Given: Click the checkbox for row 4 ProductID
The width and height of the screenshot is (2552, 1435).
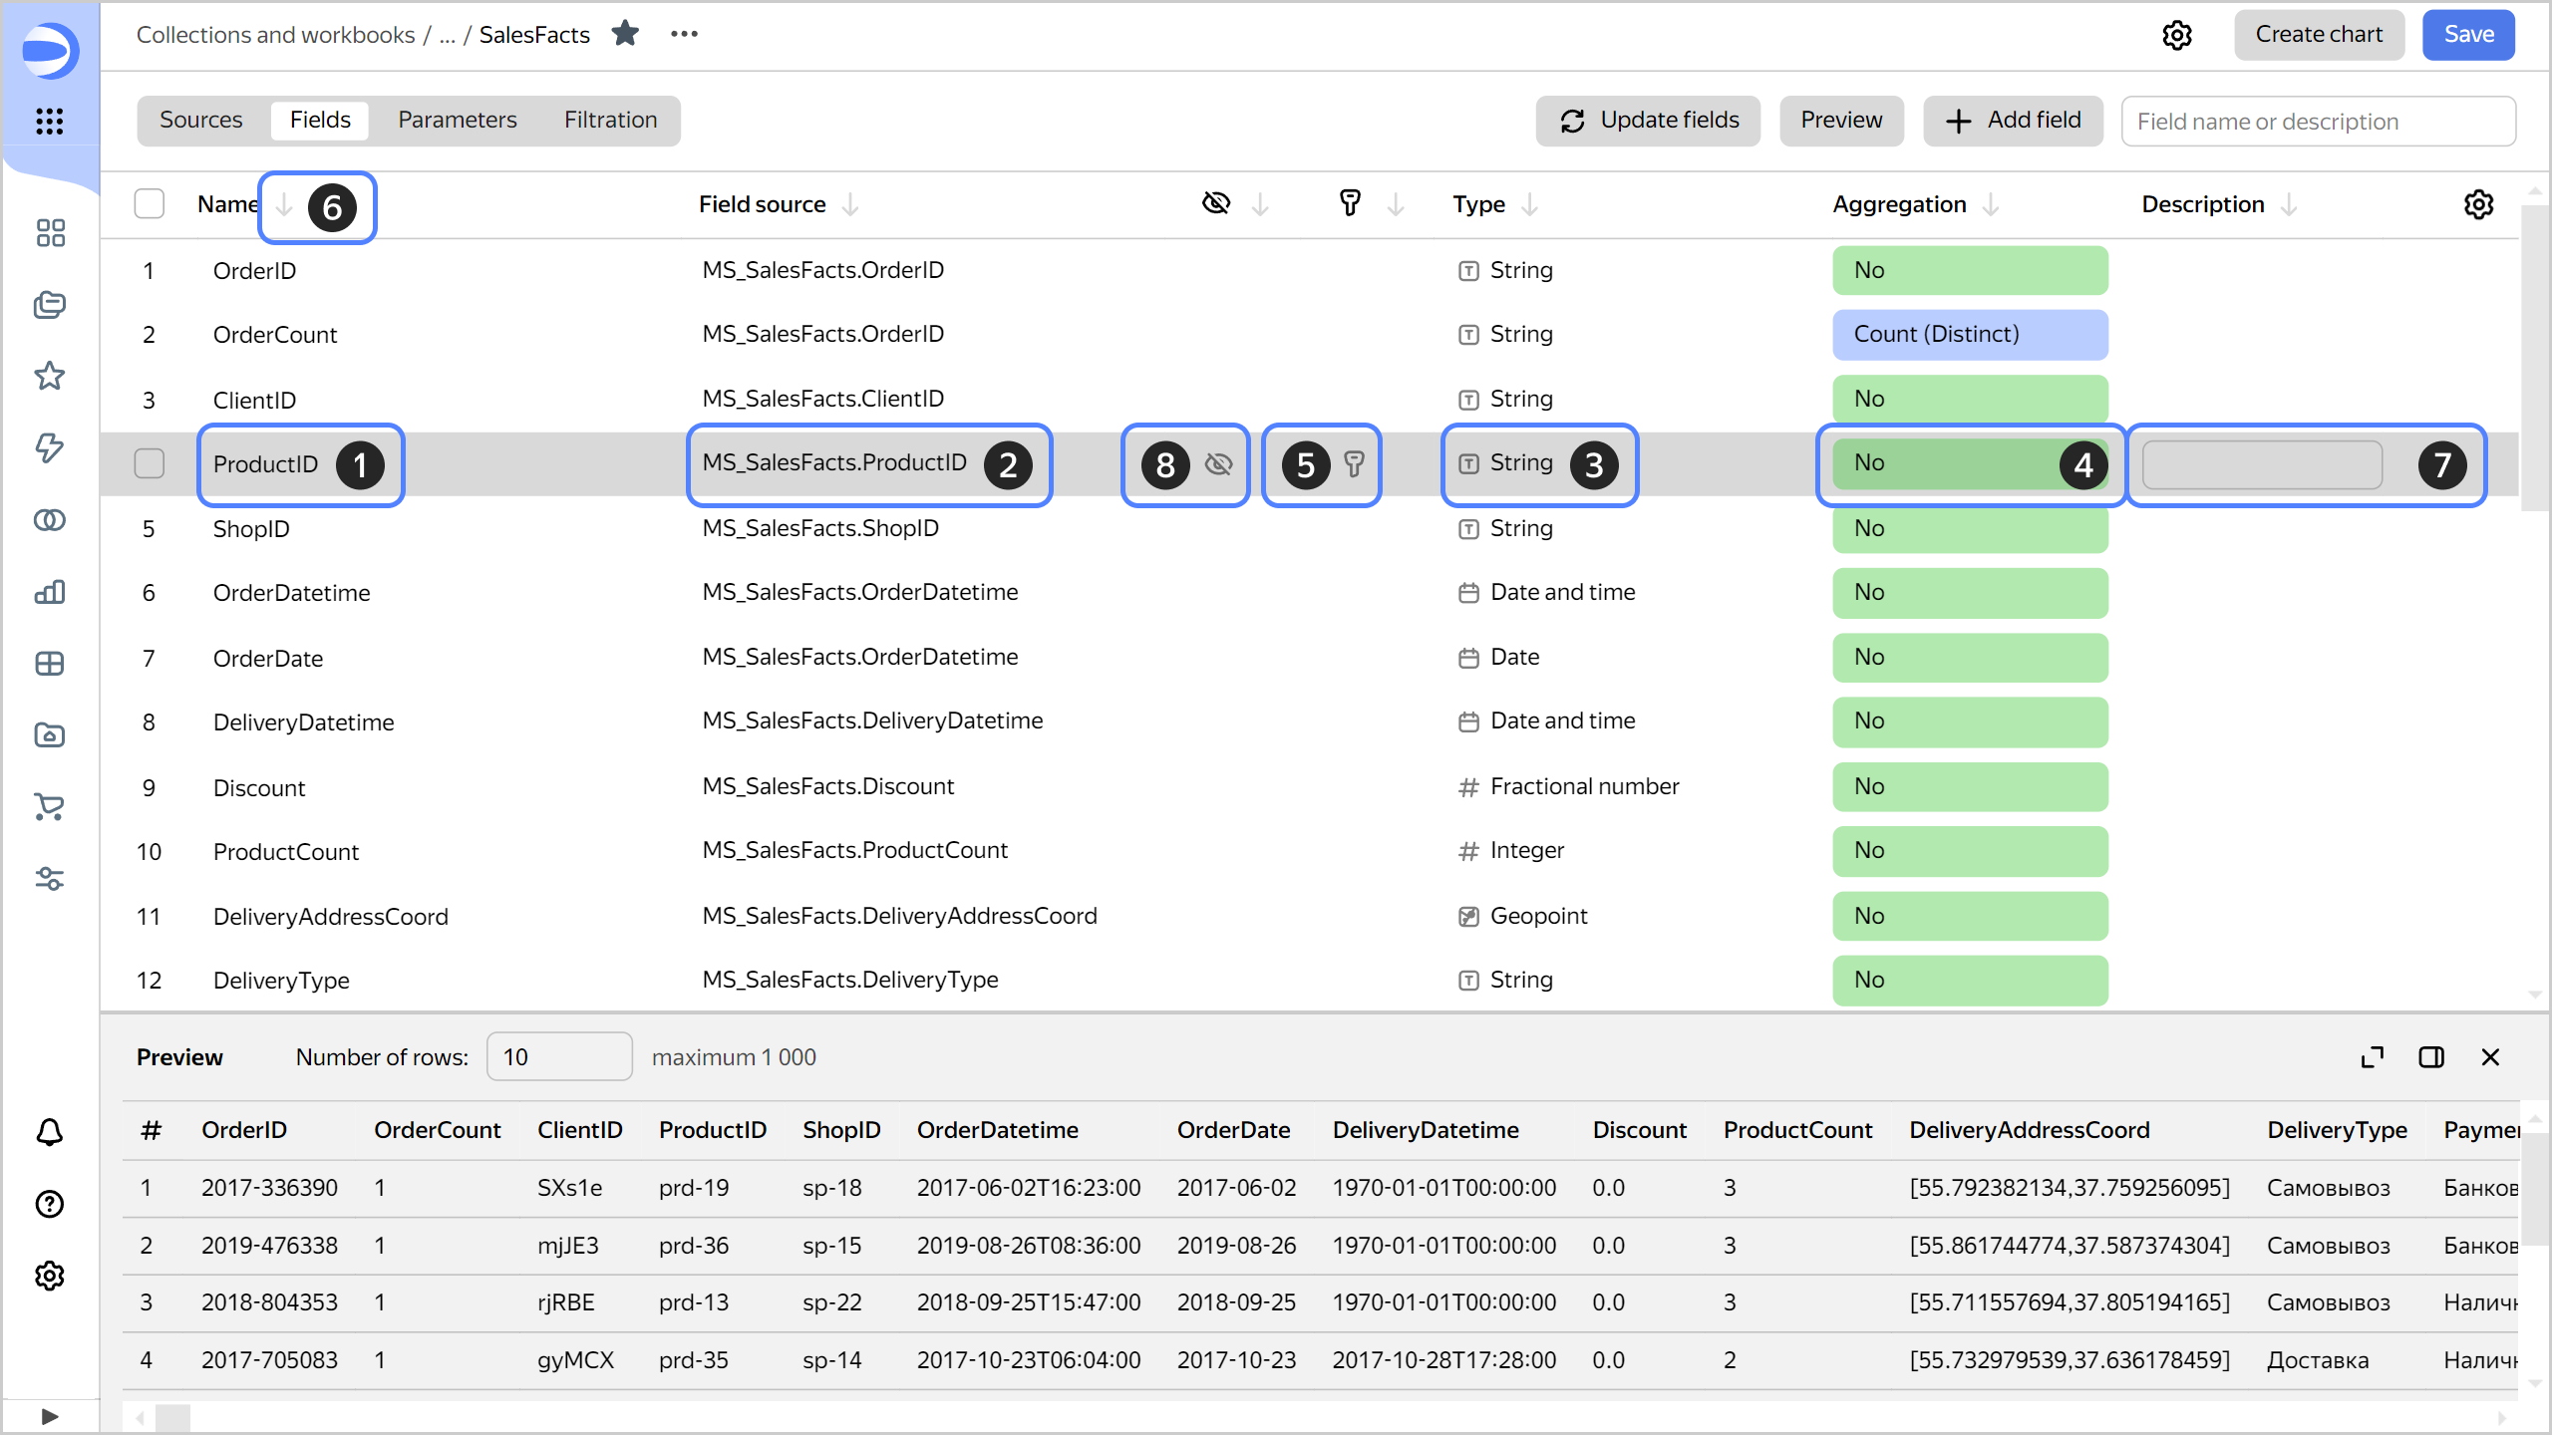Looking at the screenshot, I should tap(151, 462).
